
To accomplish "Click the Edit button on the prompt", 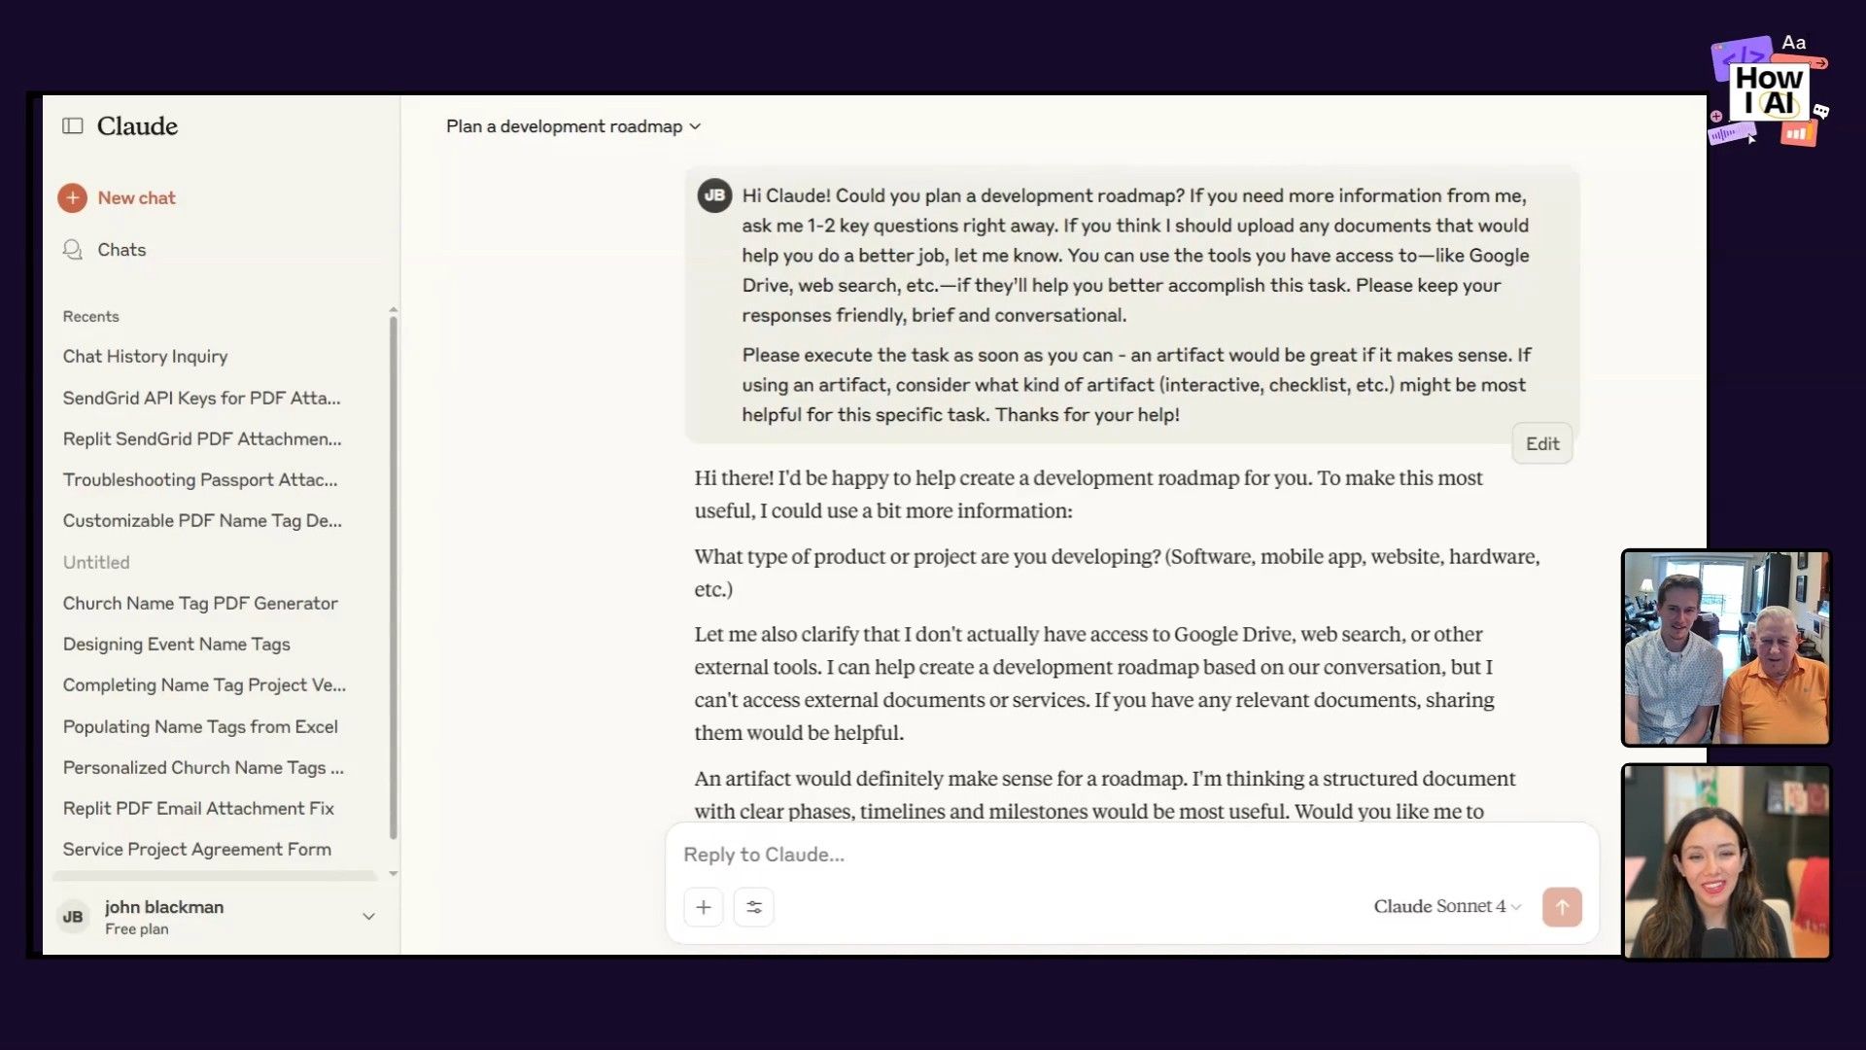I will 1542,443.
